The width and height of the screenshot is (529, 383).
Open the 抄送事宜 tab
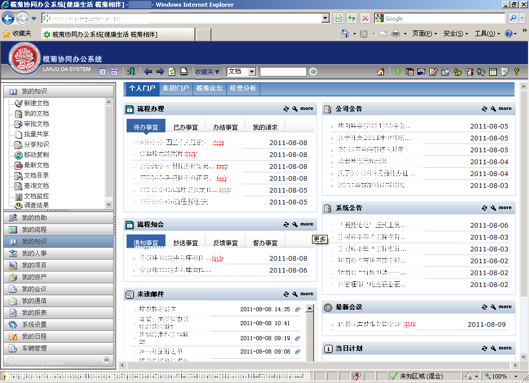(x=185, y=243)
